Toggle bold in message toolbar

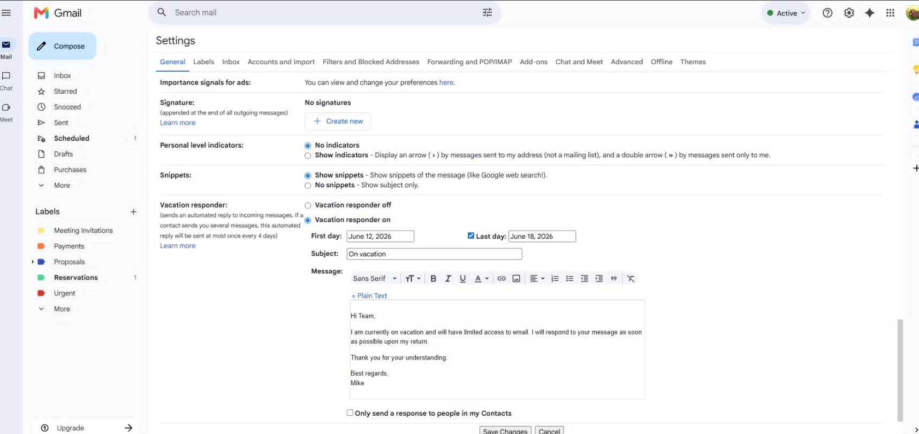click(434, 278)
